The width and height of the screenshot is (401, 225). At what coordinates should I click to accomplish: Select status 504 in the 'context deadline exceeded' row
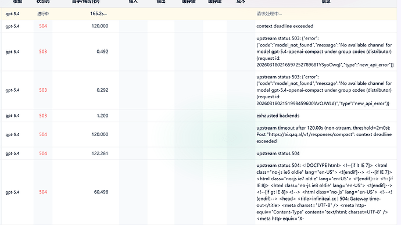[x=43, y=26]
